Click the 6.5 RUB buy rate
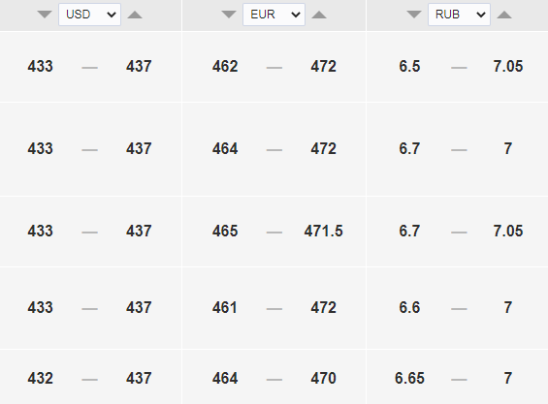 coord(409,66)
